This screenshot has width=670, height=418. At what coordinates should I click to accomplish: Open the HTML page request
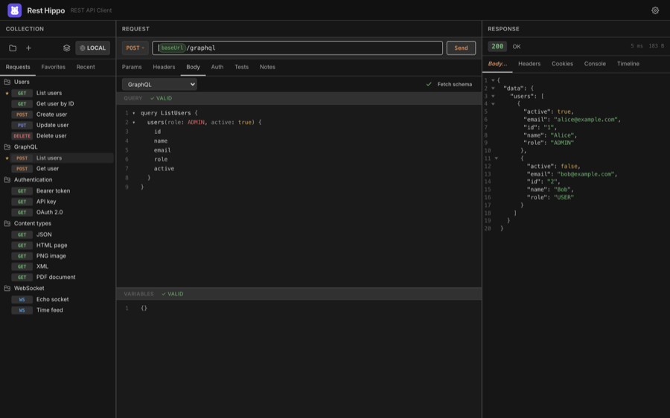coord(51,245)
